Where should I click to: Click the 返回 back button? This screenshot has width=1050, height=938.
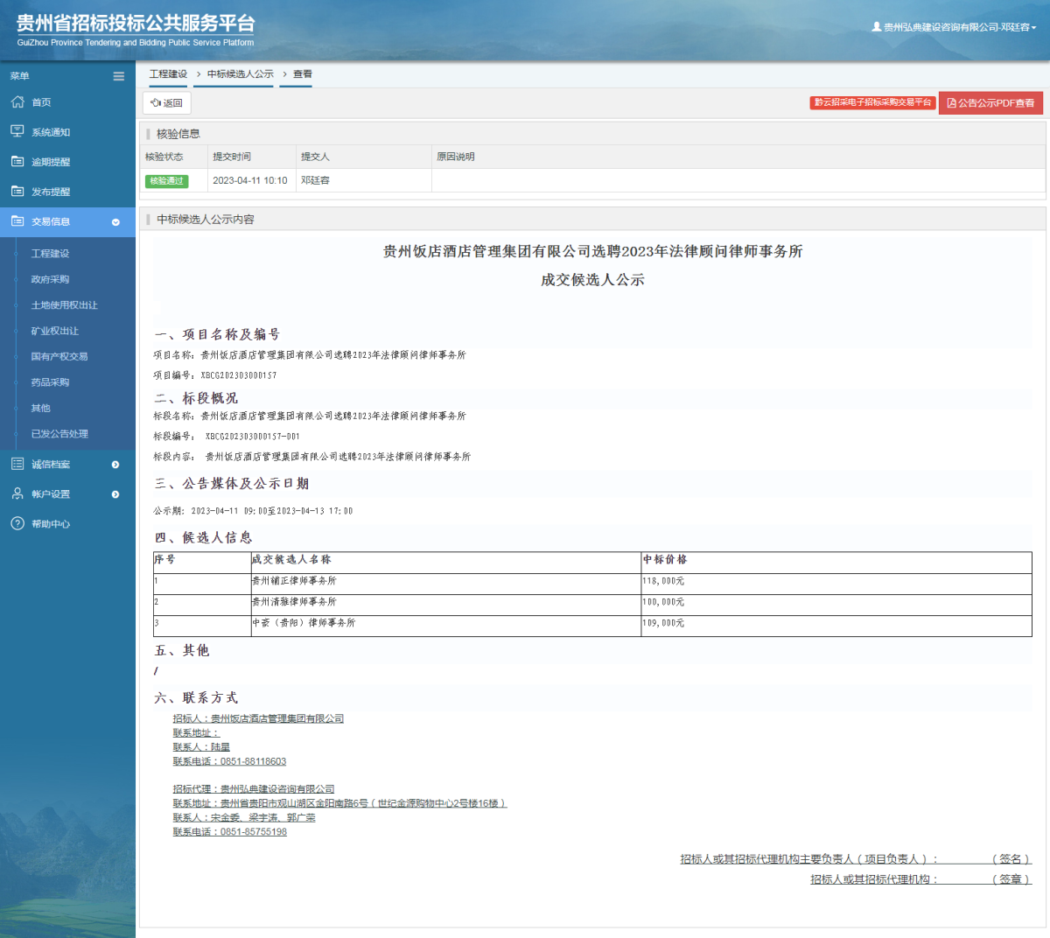167,103
